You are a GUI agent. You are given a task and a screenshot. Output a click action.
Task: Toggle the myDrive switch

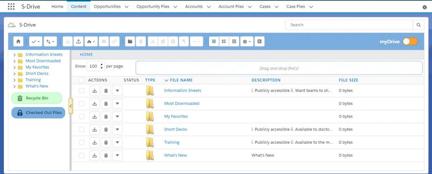[x=410, y=42]
